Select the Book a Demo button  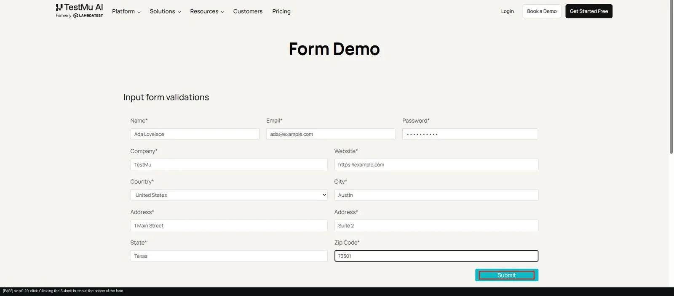[542, 11]
